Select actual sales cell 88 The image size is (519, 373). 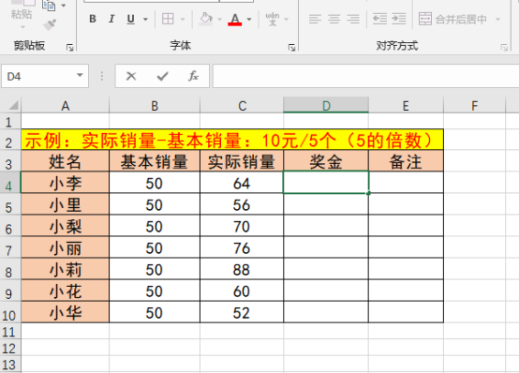point(242,269)
